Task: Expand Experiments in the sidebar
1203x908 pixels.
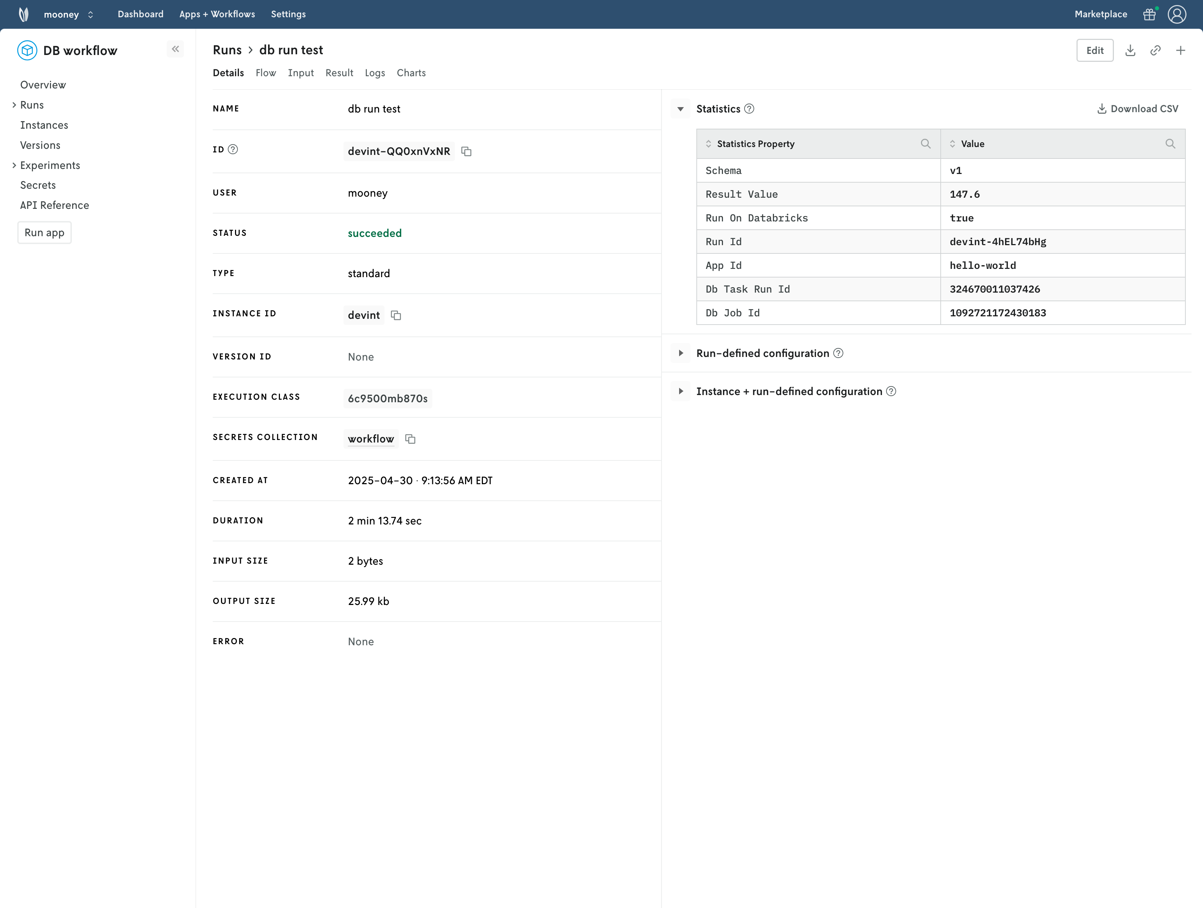Action: 14,165
